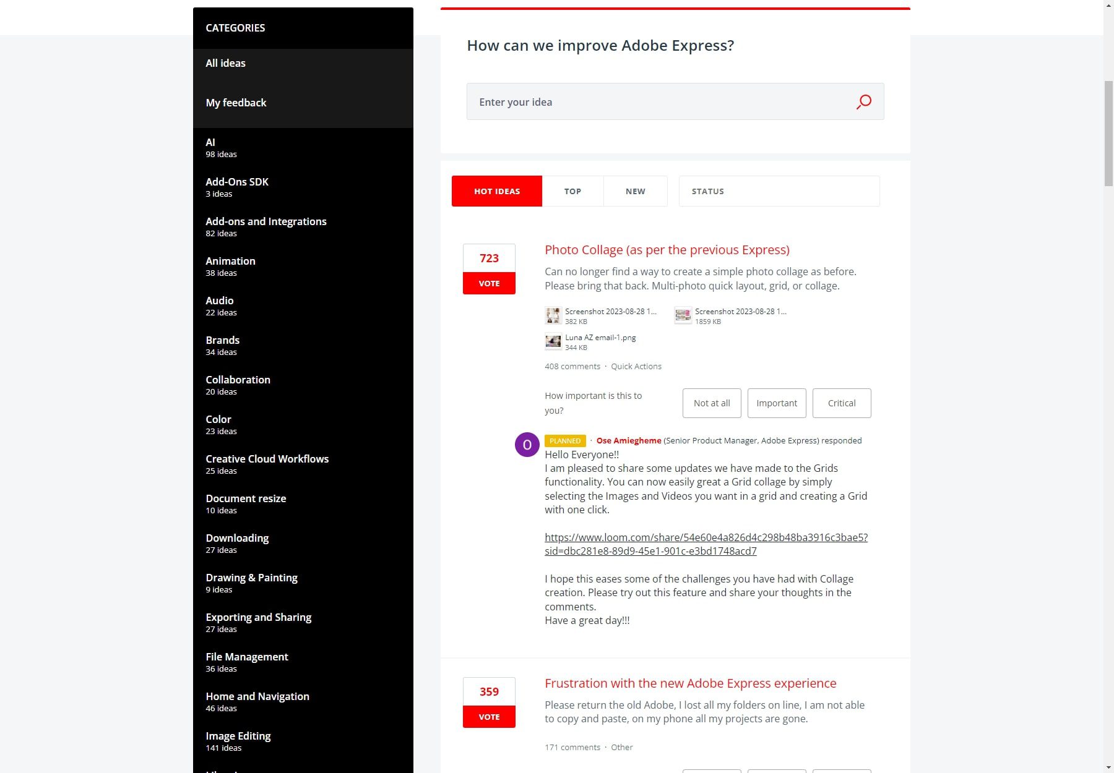Vote for the Photo Collage idea
This screenshot has height=773, width=1114.
489,283
